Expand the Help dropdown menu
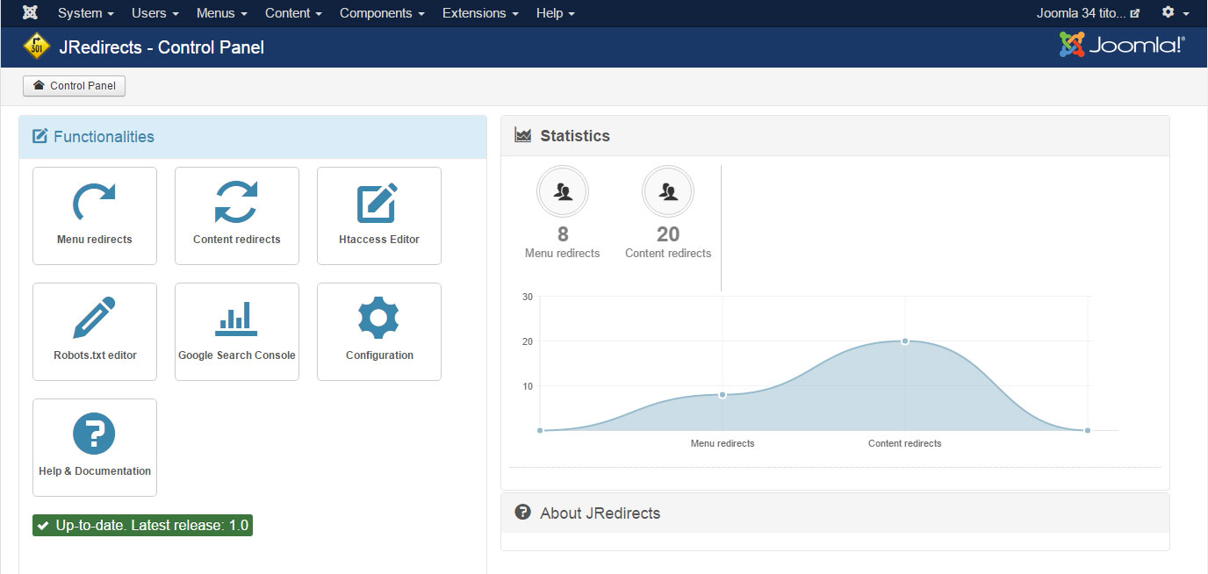The image size is (1208, 574). tap(556, 13)
